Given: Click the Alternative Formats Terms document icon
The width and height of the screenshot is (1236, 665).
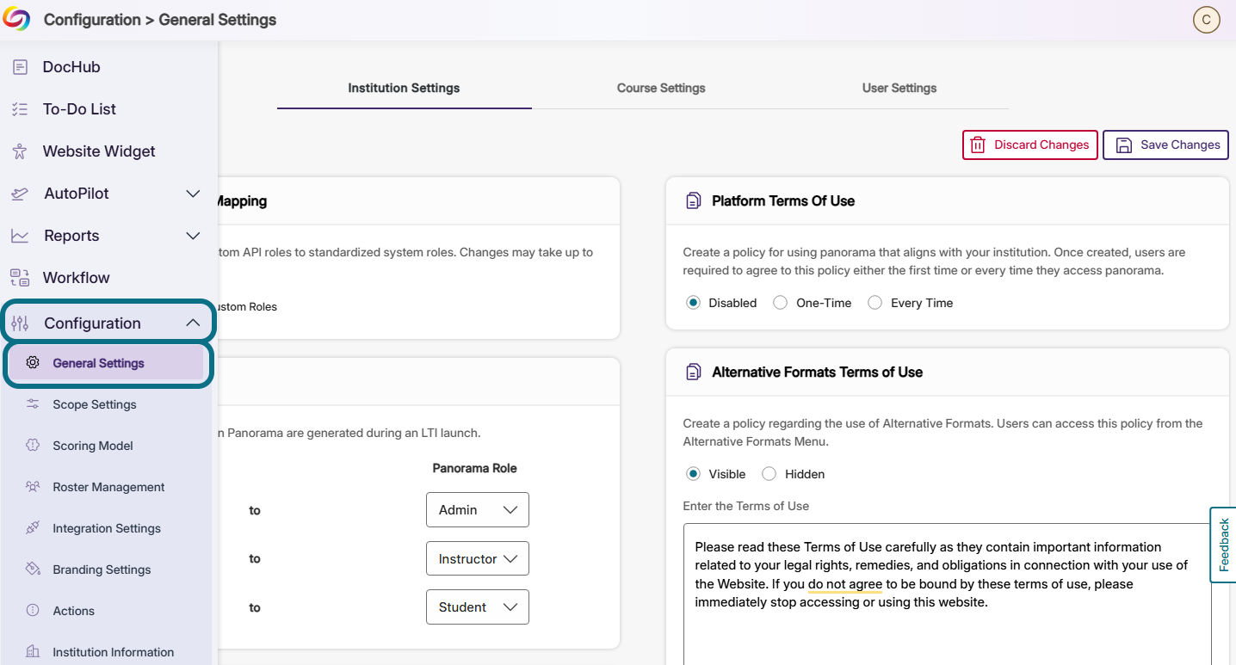Looking at the screenshot, I should pos(693,372).
